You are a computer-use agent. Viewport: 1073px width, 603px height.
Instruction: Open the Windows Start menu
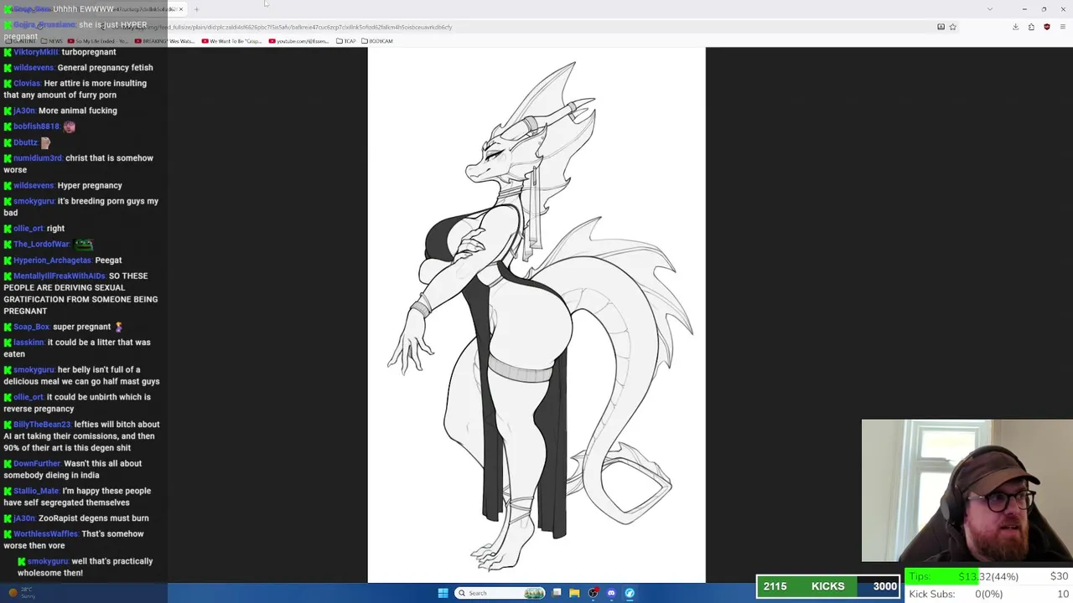[443, 593]
